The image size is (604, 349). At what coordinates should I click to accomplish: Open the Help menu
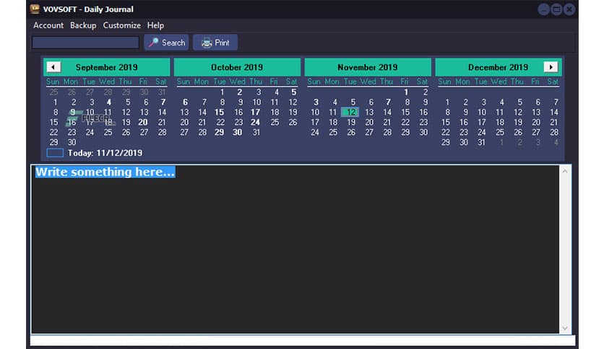pos(155,25)
